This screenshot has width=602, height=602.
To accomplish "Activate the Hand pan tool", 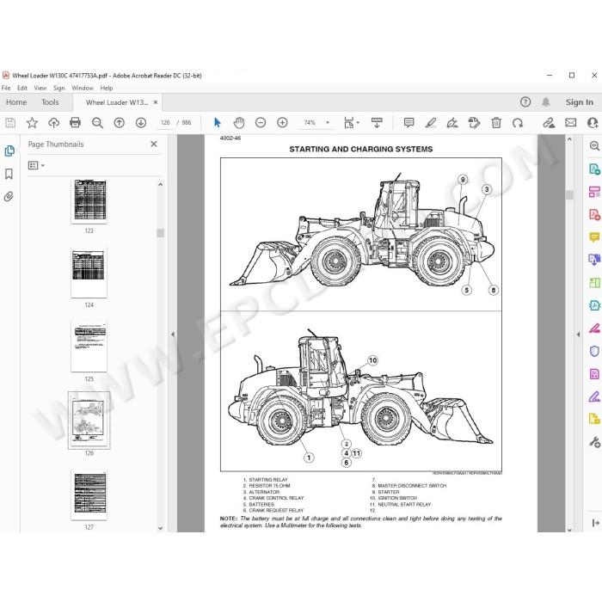I will pyautogui.click(x=239, y=123).
